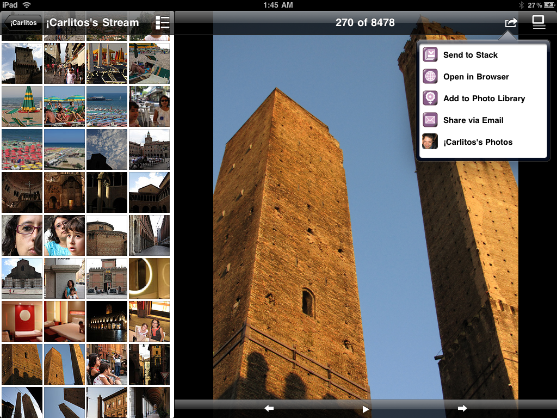Open two women at restaurant table thumbnail

point(149,321)
